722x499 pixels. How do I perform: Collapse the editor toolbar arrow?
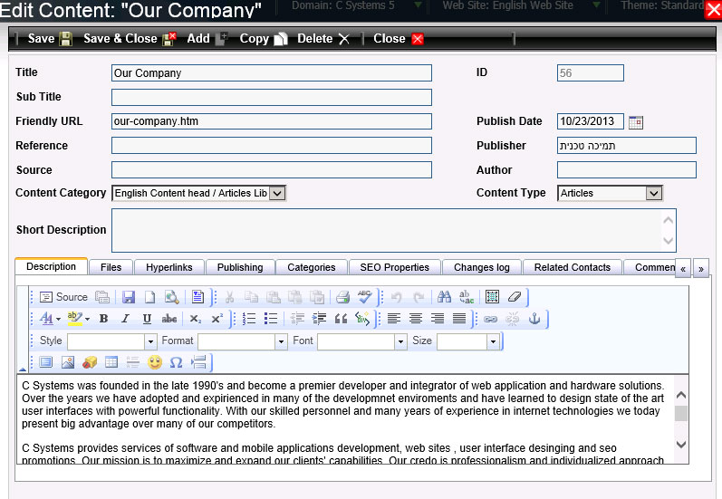23,369
